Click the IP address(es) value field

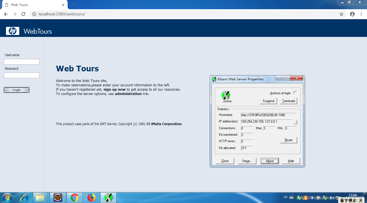266,122
